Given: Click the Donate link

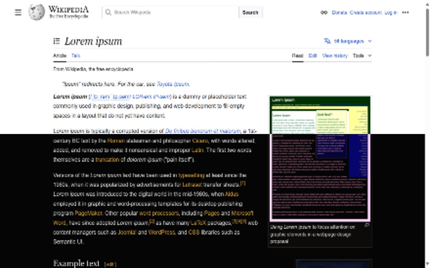Looking at the screenshot, I should pos(339,13).
